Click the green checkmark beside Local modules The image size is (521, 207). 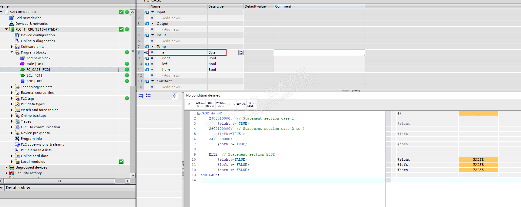click(121, 162)
